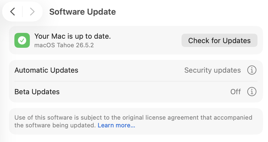The height and width of the screenshot is (142, 268).
Task: Click the line separating Automatic and Beta rows
Action: (x=136, y=81)
